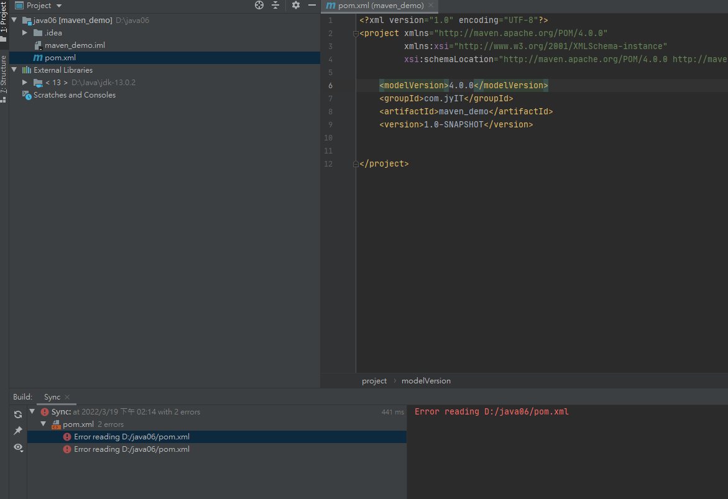The width and height of the screenshot is (728, 499).
Task: Click the Scratches and Consoles icon
Action: [x=27, y=94]
